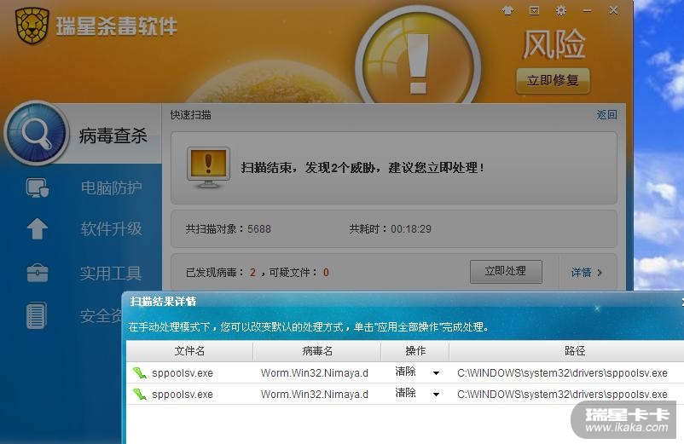Click the 扫描结果详情 dialog title bar
The height and width of the screenshot is (444, 684).
click(403, 301)
